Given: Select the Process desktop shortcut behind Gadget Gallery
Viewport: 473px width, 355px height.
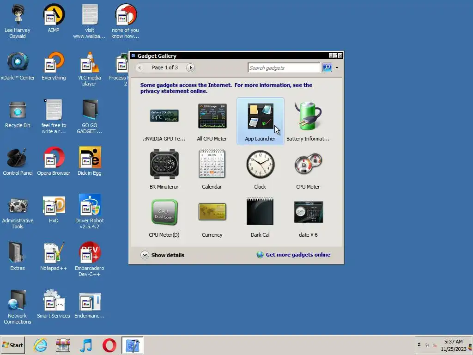Looking at the screenshot, I should tap(119, 69).
